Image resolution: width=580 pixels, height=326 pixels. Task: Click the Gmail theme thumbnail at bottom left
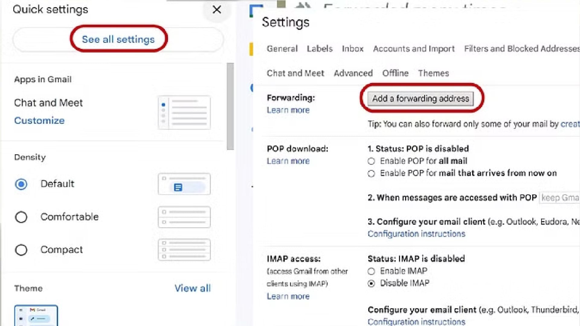click(x=36, y=315)
